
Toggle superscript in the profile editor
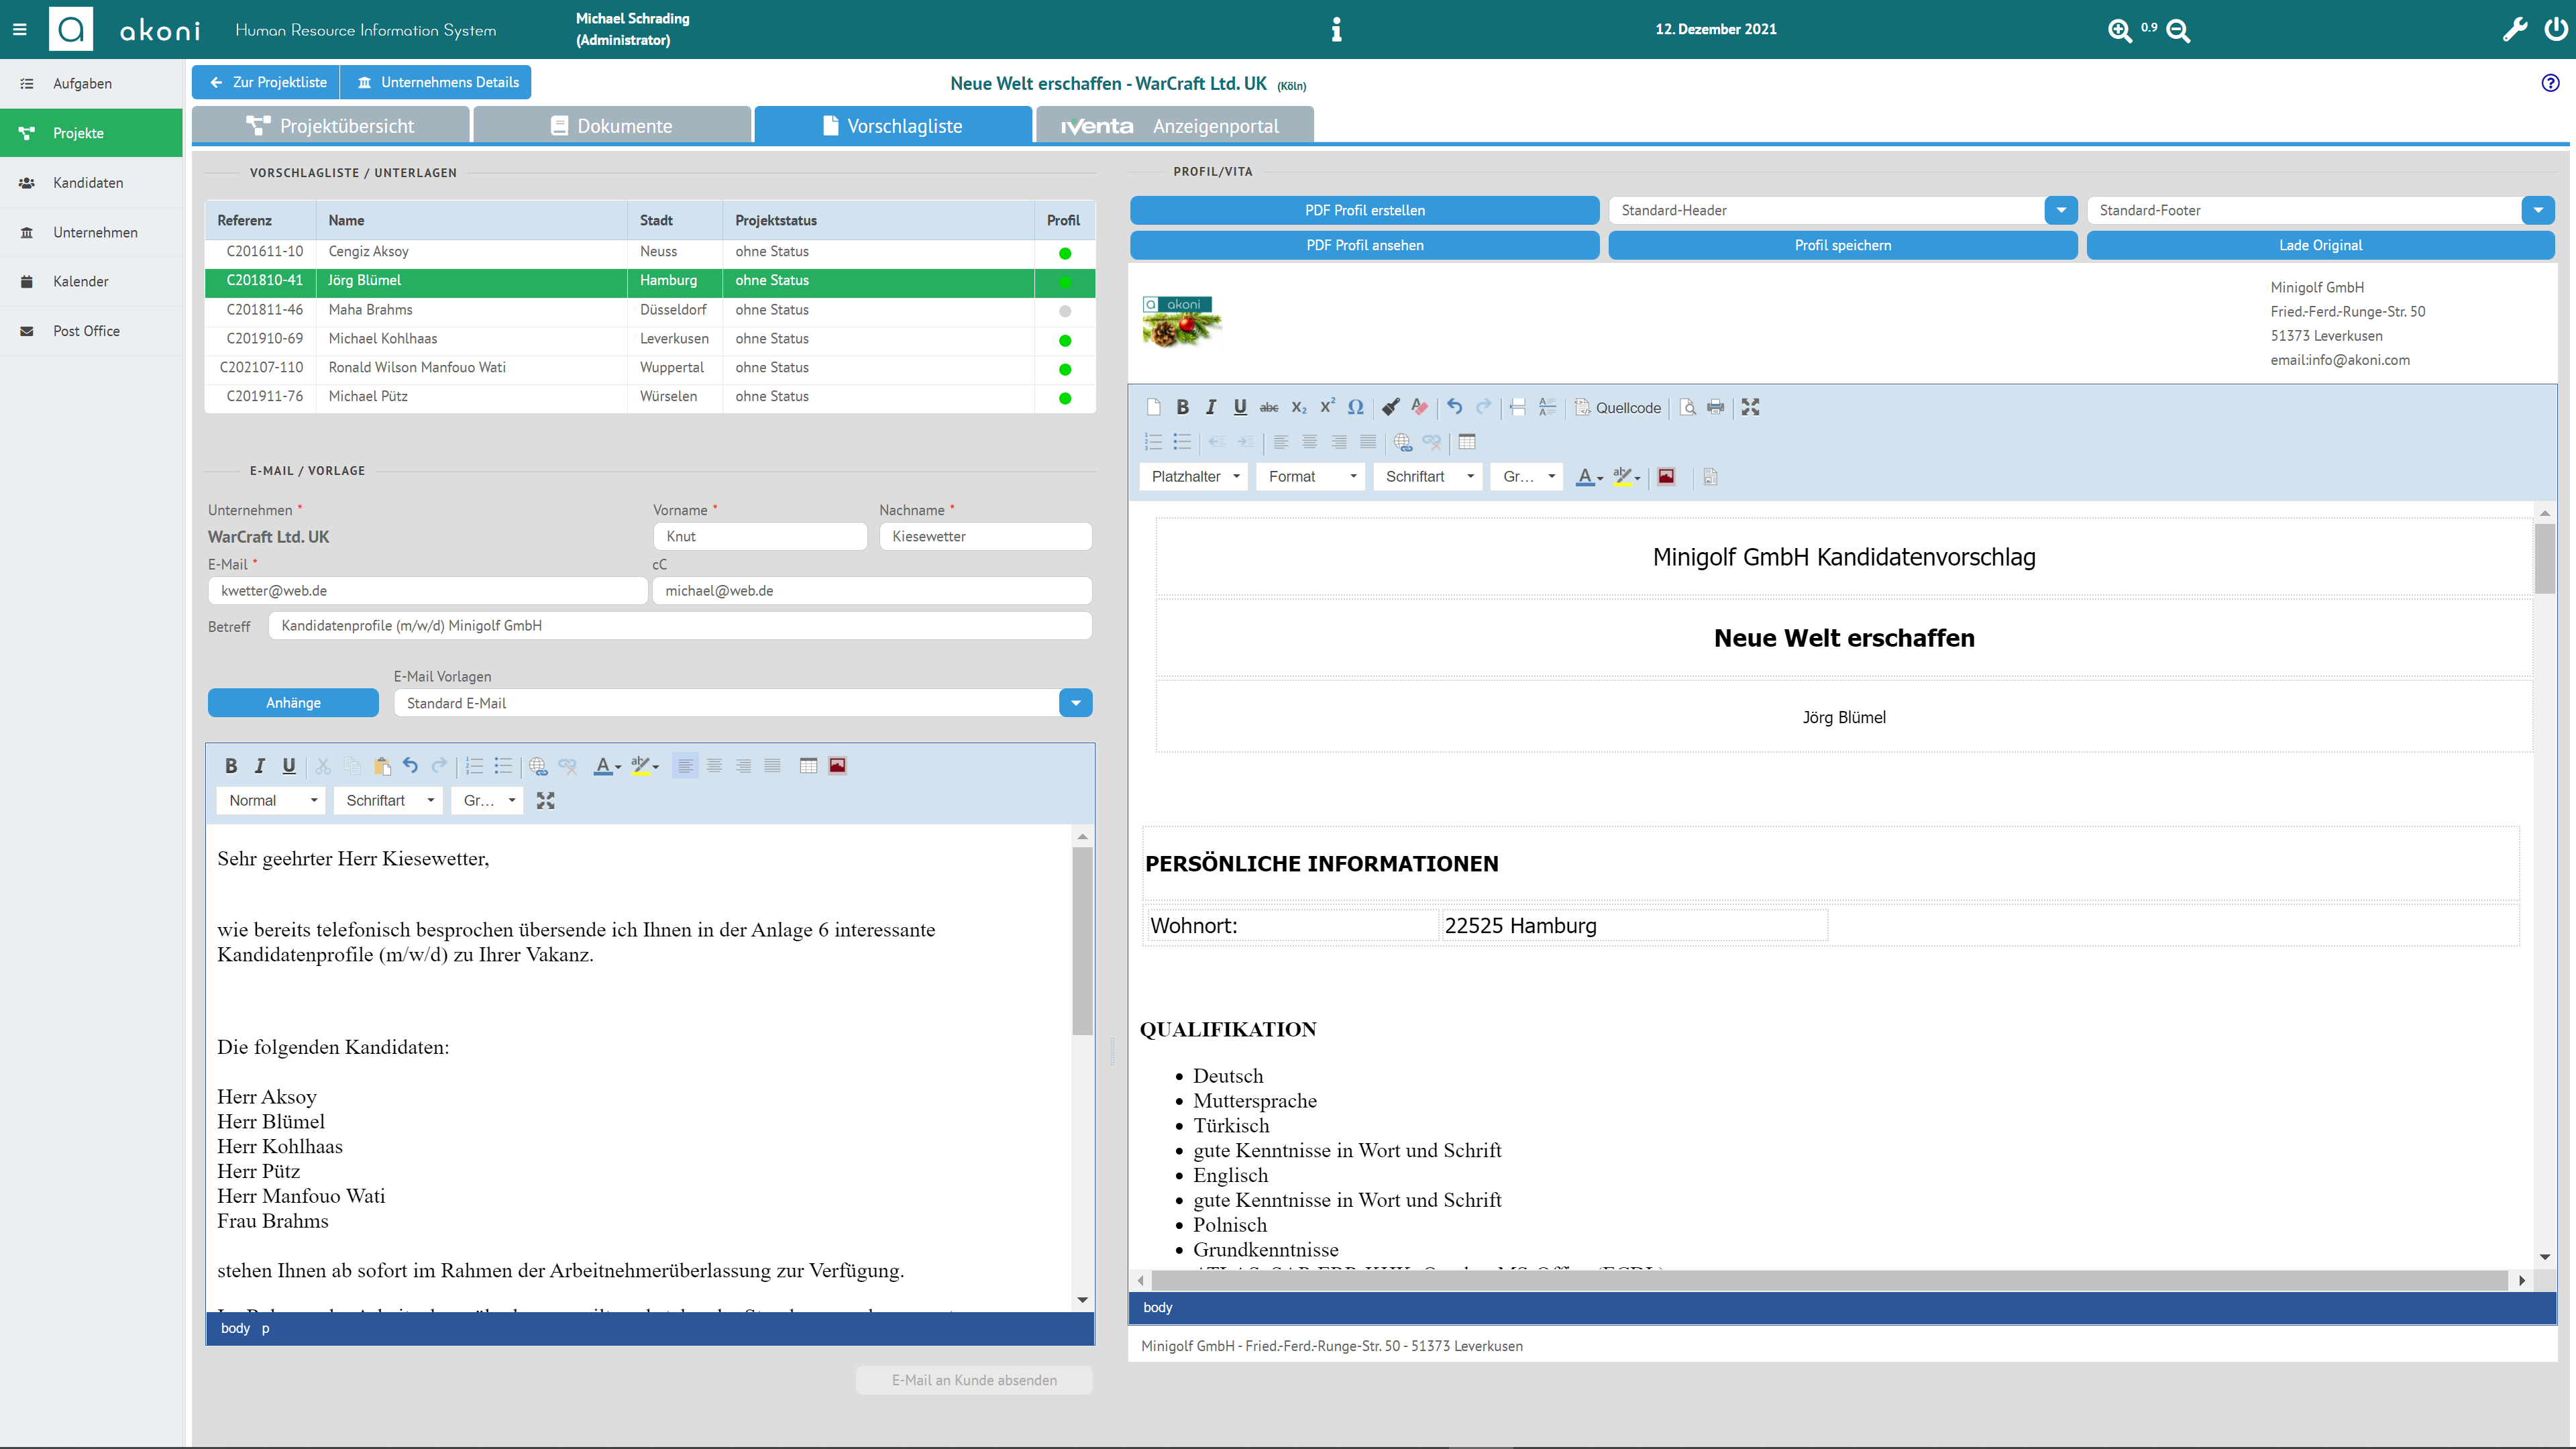(1327, 407)
